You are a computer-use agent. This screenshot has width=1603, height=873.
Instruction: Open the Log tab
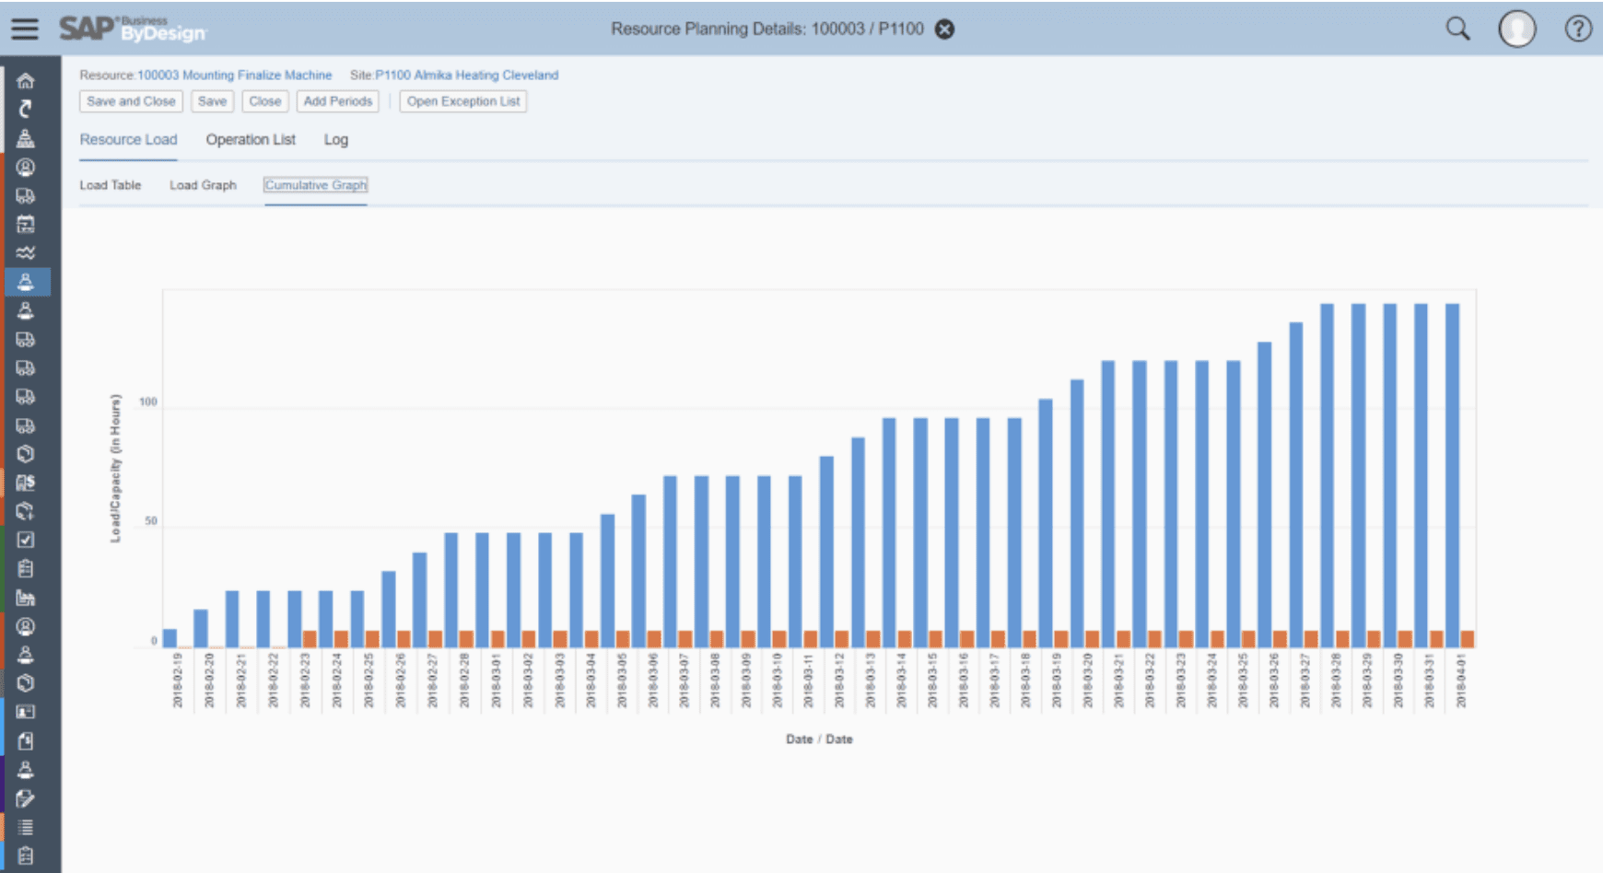click(335, 139)
